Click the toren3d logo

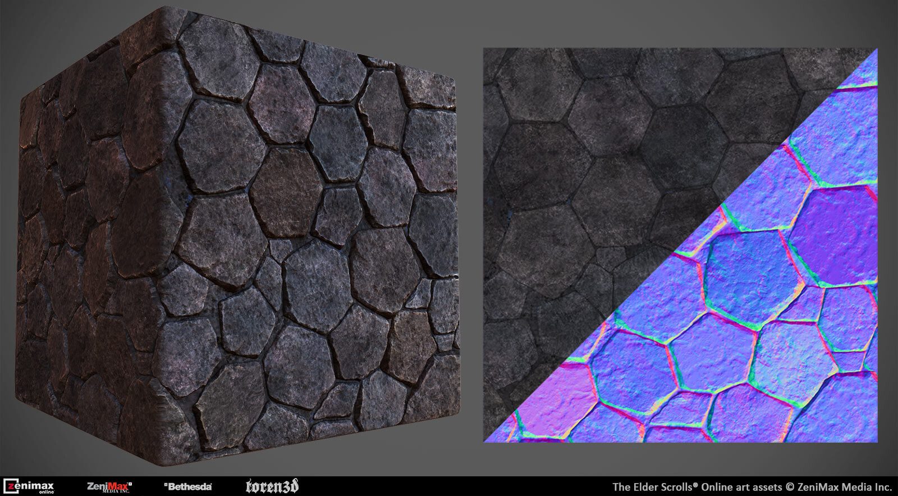pyautogui.click(x=272, y=486)
